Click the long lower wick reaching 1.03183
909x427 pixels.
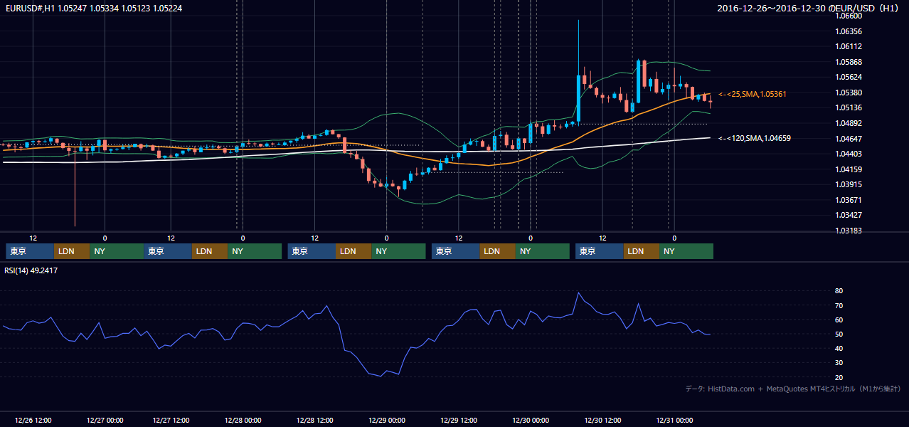[75, 189]
